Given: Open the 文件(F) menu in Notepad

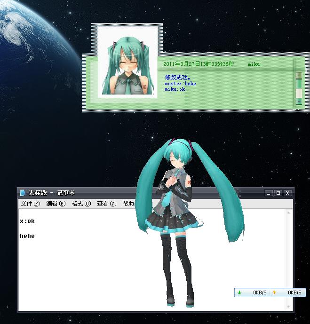Looking at the screenshot, I should (31, 204).
